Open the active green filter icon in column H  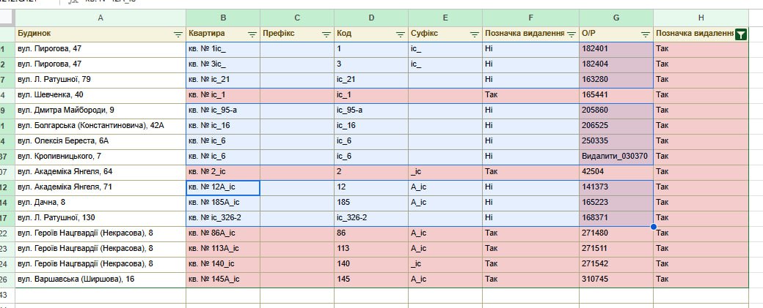tap(741, 34)
